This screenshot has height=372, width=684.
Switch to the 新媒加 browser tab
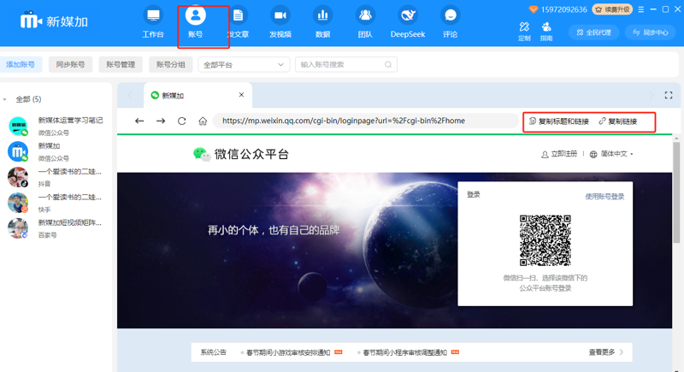click(x=198, y=95)
